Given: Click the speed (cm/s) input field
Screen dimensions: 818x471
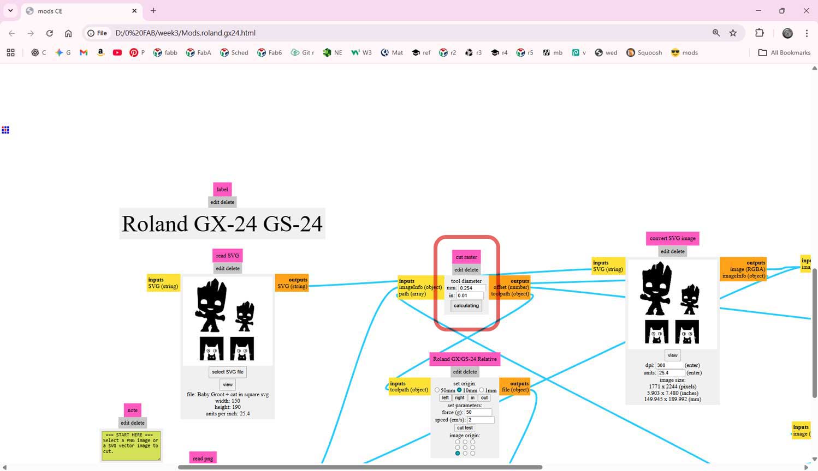Looking at the screenshot, I should click(x=481, y=420).
